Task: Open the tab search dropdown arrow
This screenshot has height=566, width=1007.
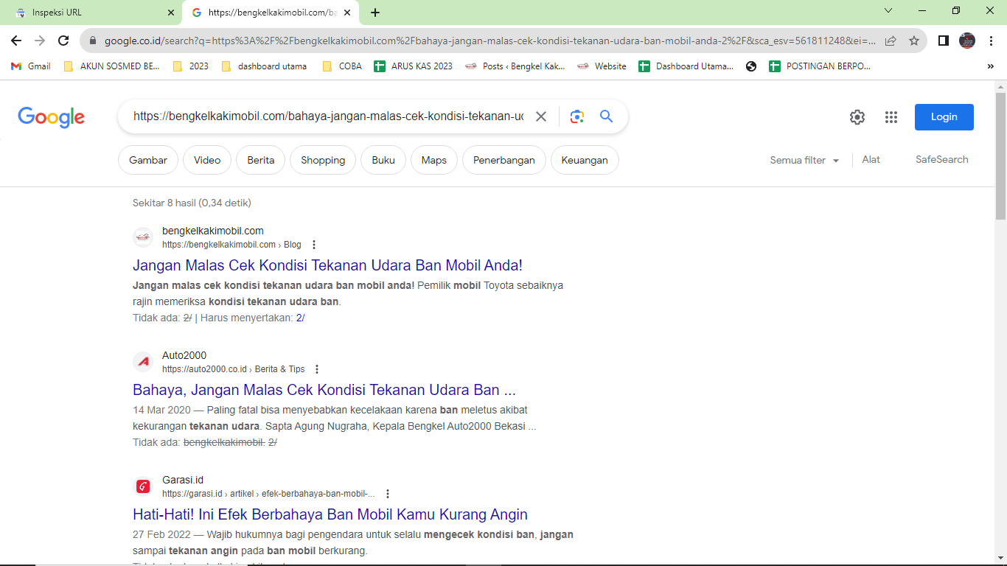Action: pyautogui.click(x=888, y=11)
